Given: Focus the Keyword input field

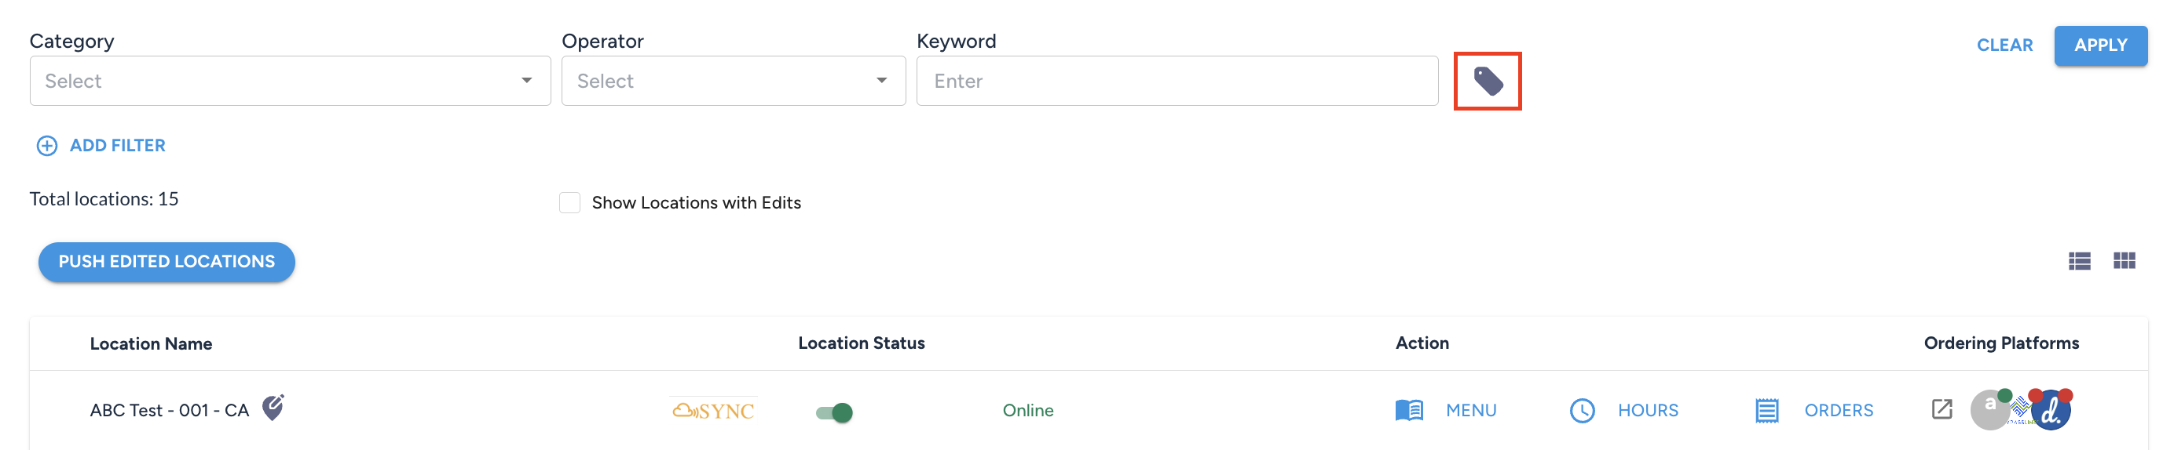Looking at the screenshot, I should pyautogui.click(x=1177, y=82).
